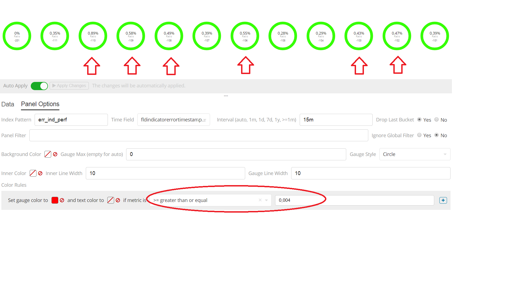
Task: Open the Time Field dropdown
Action: pyautogui.click(x=174, y=120)
